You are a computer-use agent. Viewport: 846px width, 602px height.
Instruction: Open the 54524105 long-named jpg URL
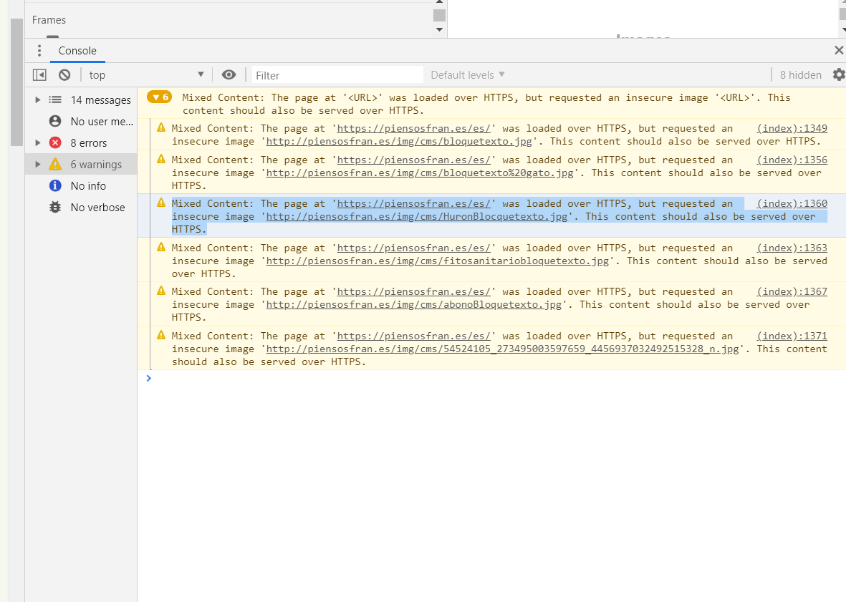503,349
